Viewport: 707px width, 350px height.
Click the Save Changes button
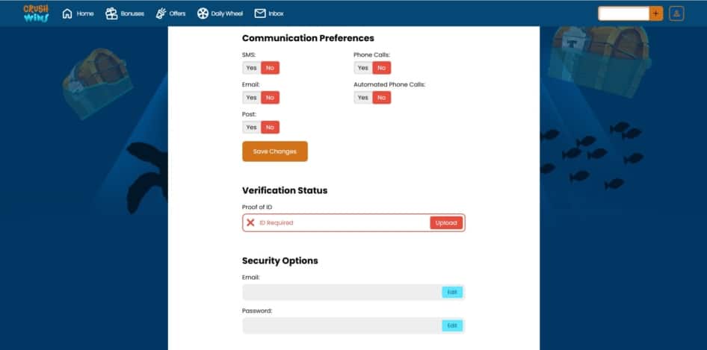(275, 151)
